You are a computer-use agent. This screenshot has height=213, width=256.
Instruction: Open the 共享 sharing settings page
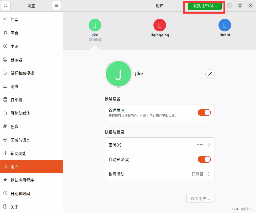pos(31,19)
